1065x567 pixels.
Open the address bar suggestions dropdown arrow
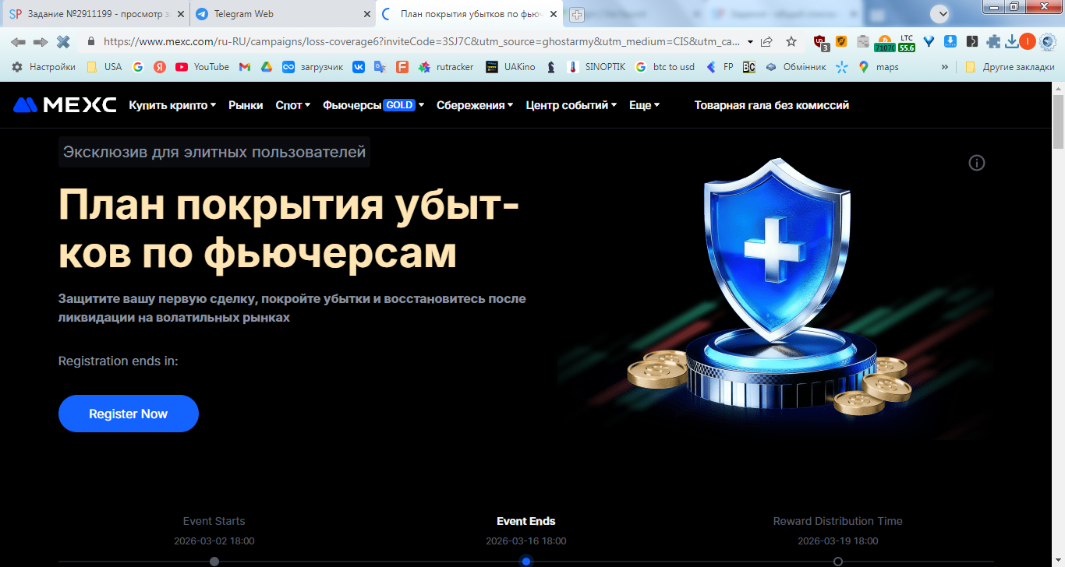(x=750, y=41)
